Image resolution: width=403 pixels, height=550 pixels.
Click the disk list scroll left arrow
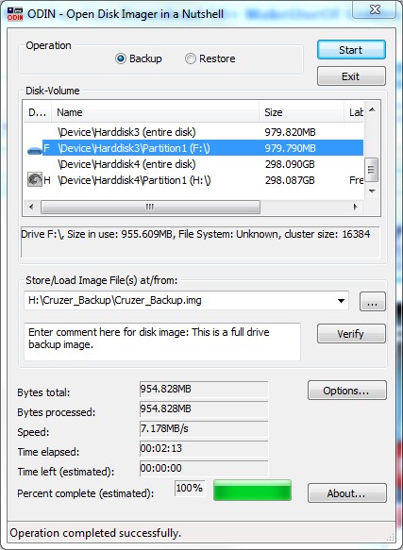coord(31,207)
